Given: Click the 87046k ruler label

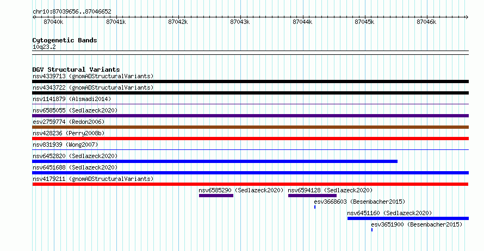Looking at the screenshot, I should click(x=426, y=22).
